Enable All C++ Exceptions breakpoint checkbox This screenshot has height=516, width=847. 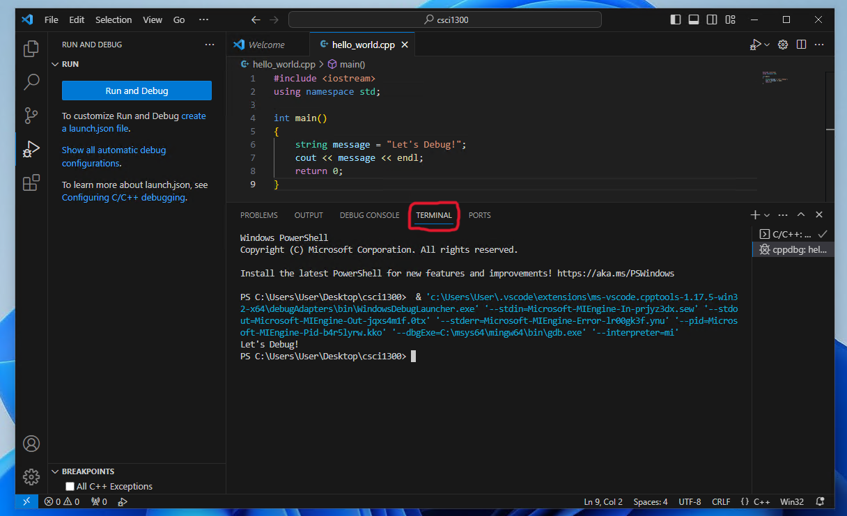(x=70, y=487)
